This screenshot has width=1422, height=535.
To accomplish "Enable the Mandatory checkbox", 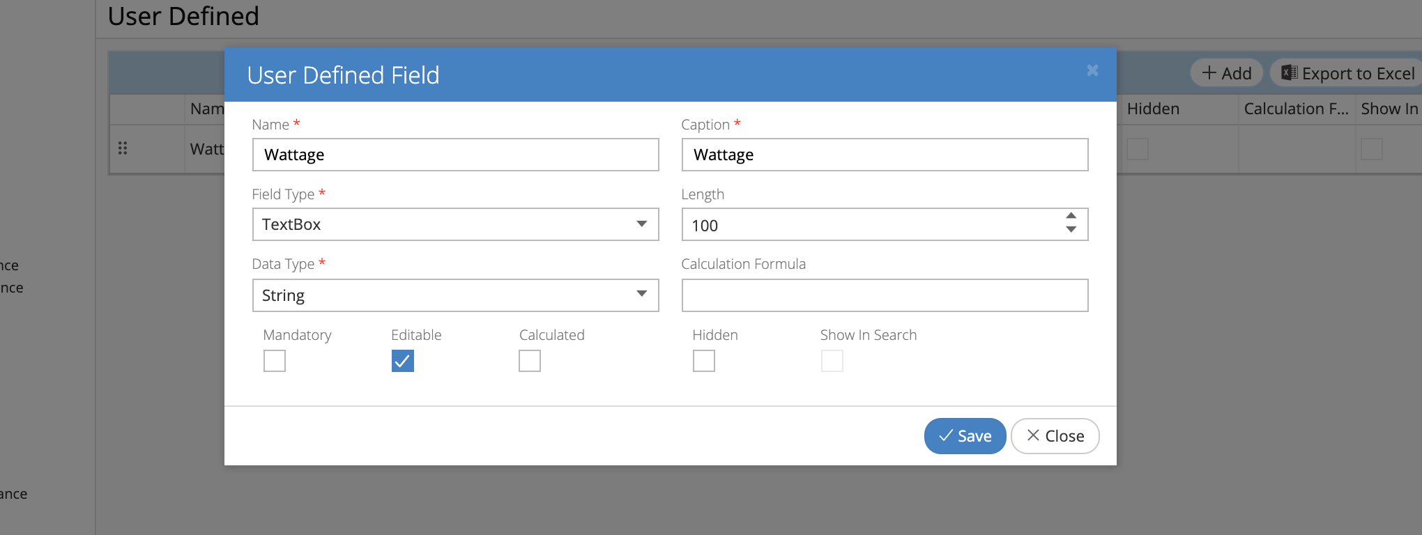I will [275, 361].
